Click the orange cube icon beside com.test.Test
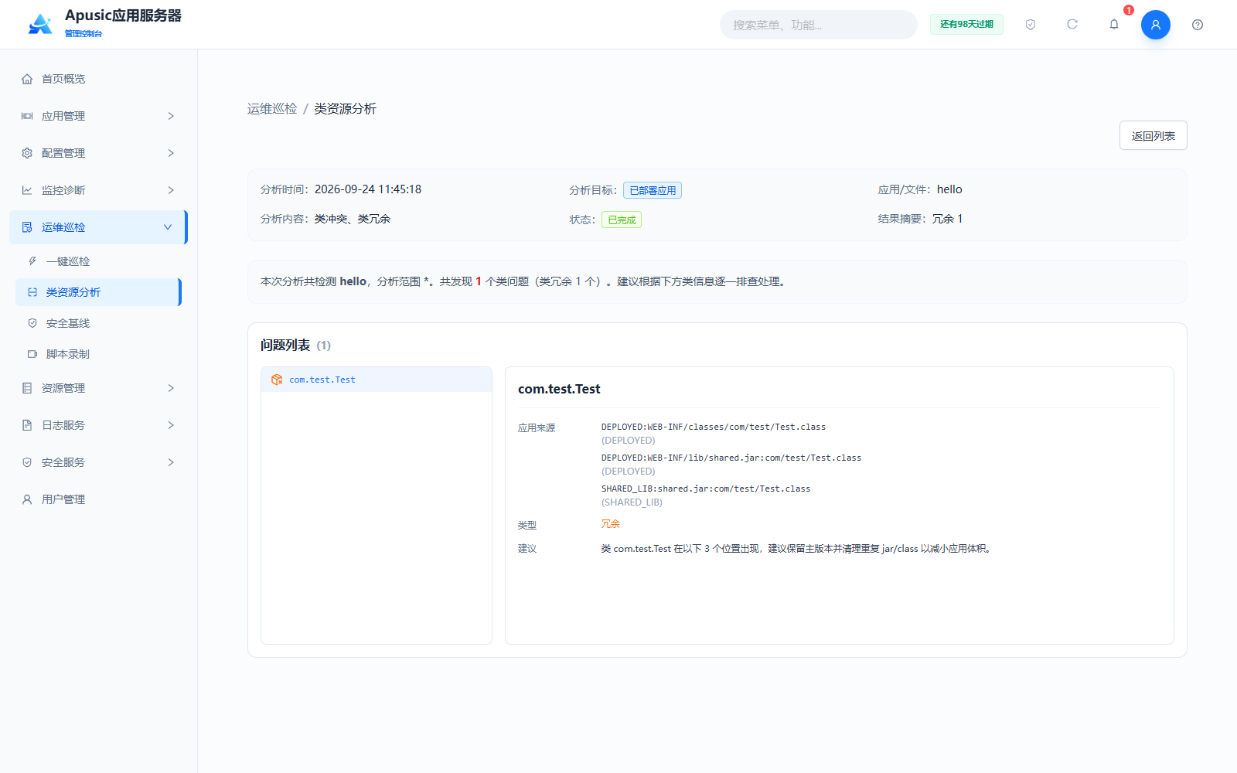Viewport: 1237px width, 773px height. pos(277,380)
